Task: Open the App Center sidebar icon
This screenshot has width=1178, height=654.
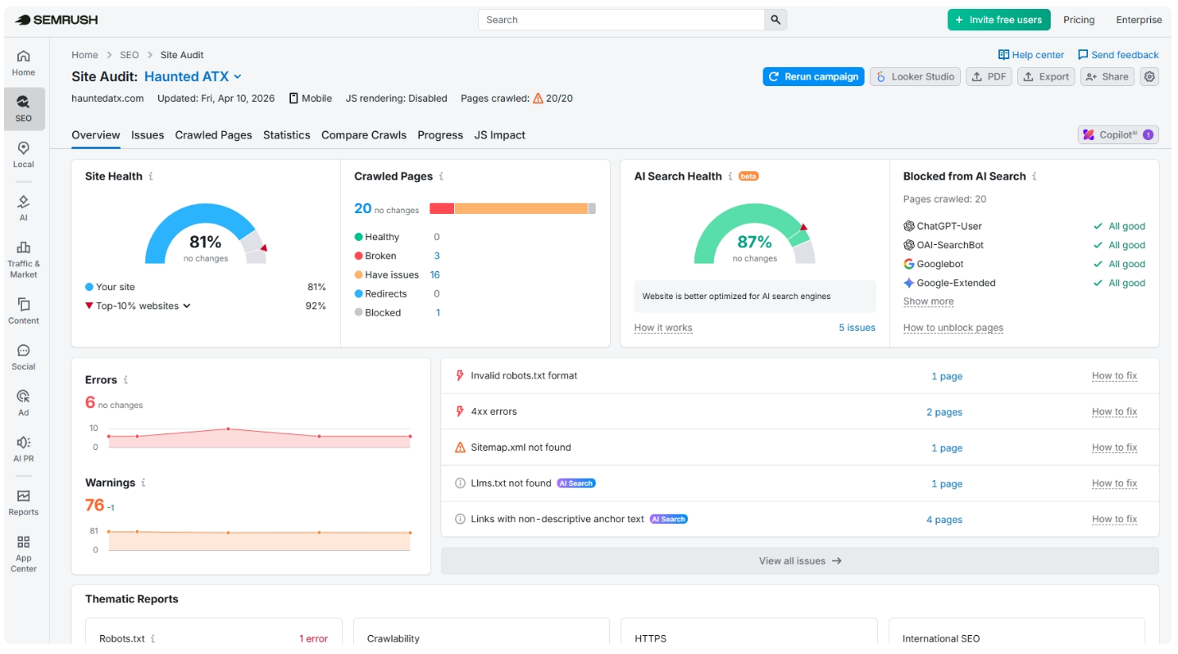Action: click(x=24, y=554)
